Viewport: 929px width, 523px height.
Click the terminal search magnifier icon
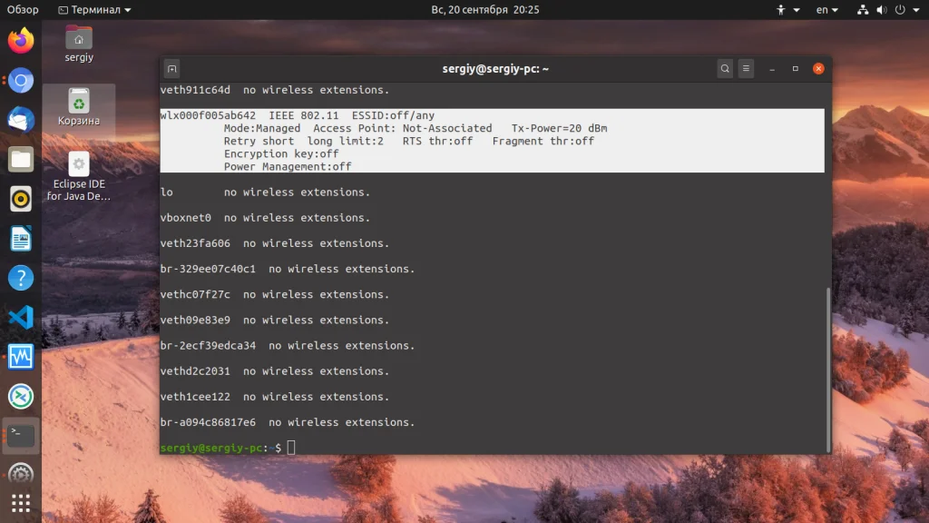click(x=725, y=69)
